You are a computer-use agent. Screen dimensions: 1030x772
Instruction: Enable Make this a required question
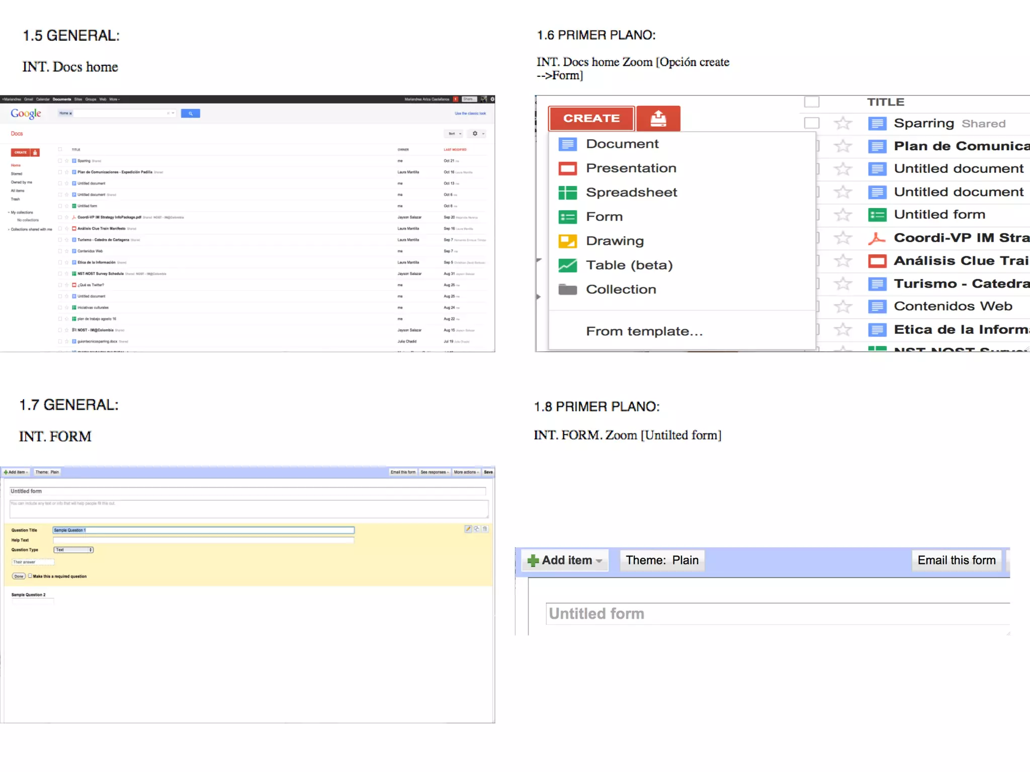tap(30, 576)
